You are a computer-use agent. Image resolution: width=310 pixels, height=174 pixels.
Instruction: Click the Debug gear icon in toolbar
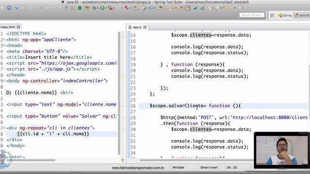(94, 8)
